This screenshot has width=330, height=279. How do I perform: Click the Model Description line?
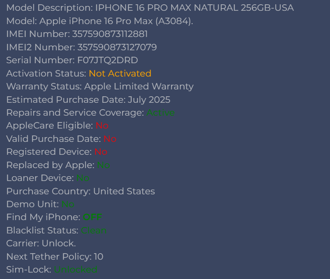(150, 8)
